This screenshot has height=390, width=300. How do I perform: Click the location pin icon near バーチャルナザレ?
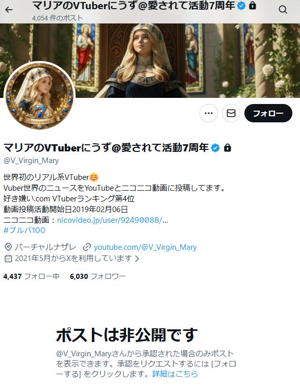pos(8,247)
